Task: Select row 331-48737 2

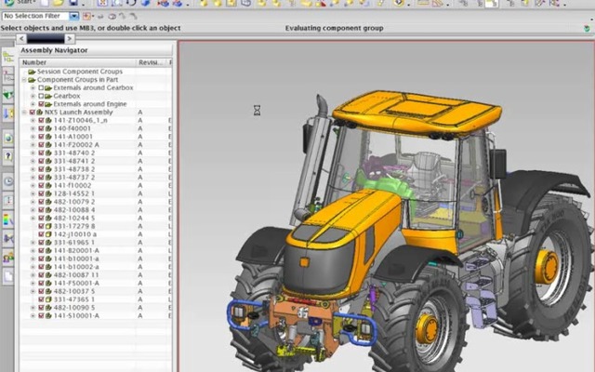Action: click(x=96, y=178)
